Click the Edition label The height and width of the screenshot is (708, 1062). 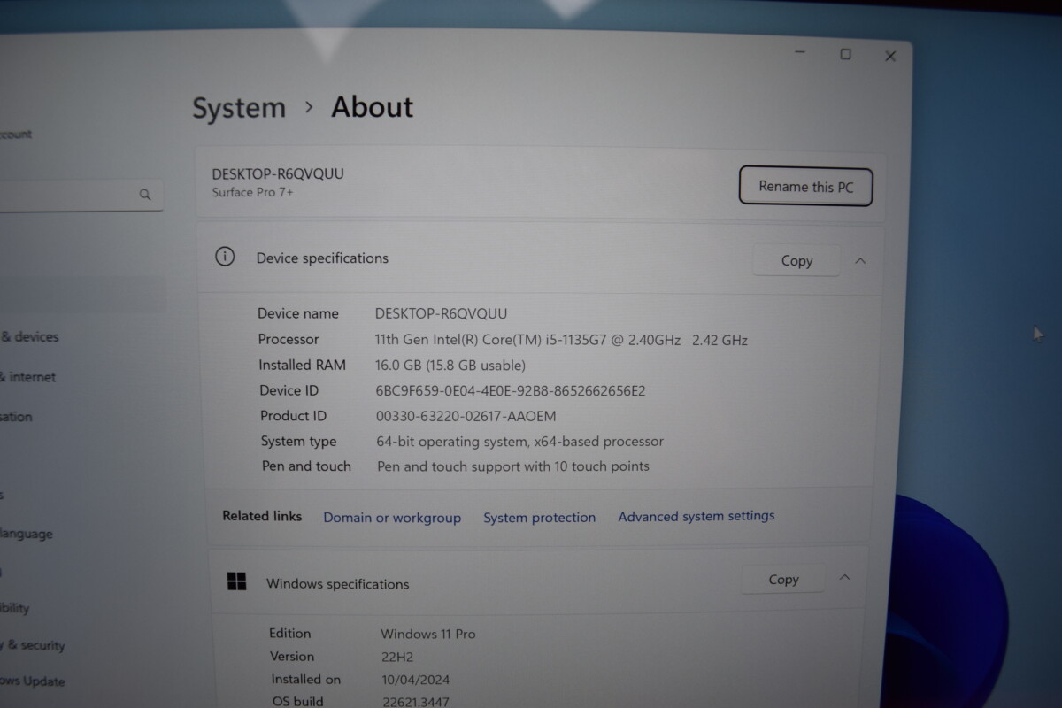tap(290, 634)
